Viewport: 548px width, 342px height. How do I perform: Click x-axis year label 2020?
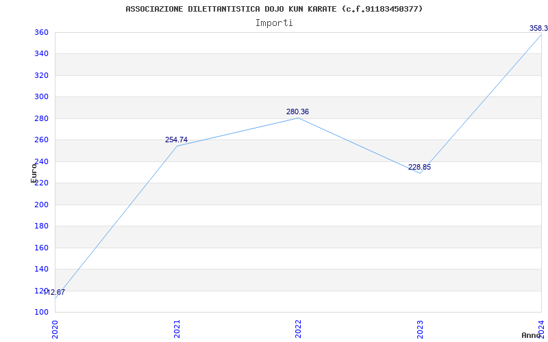coord(55,329)
